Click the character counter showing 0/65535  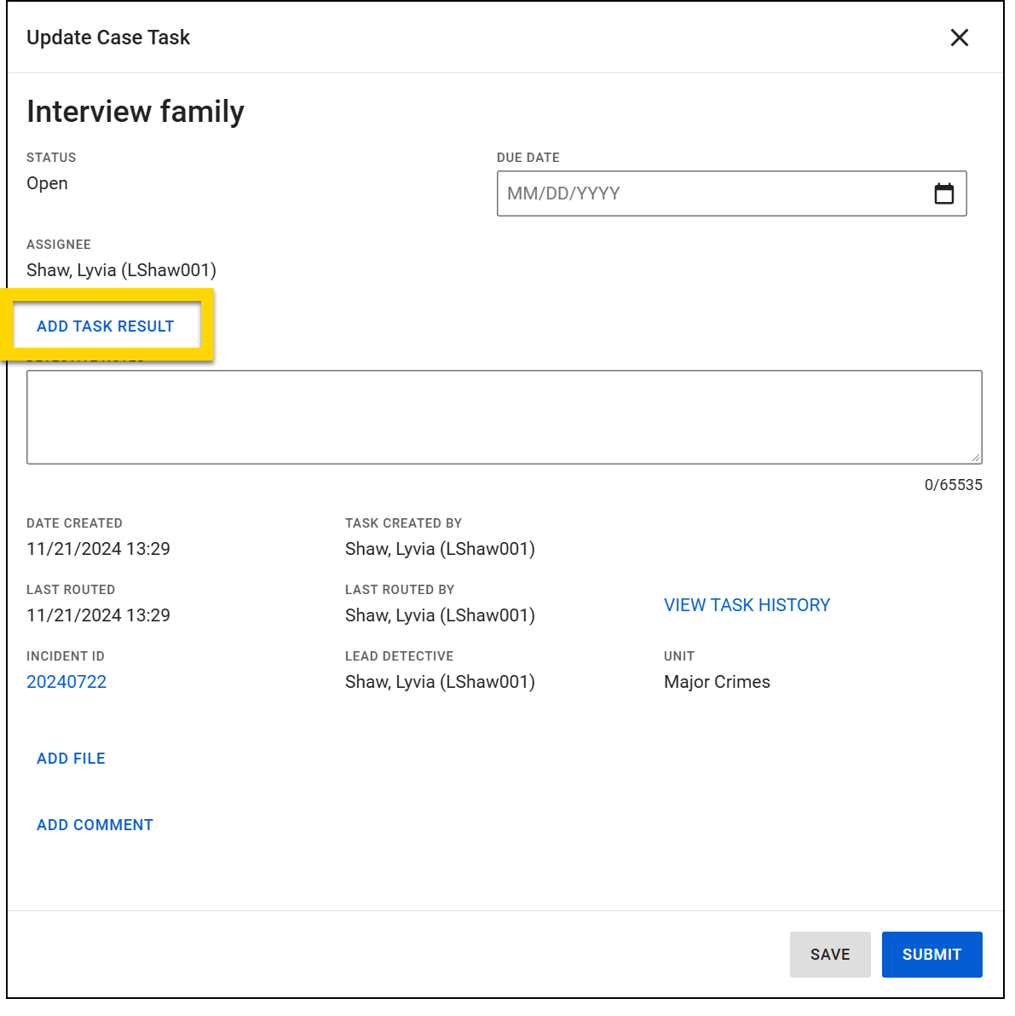click(953, 485)
